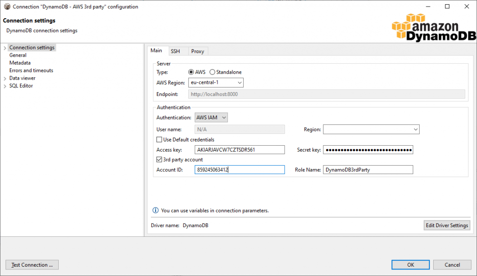
Task: Select Connection settings tree item
Action: (32, 47)
